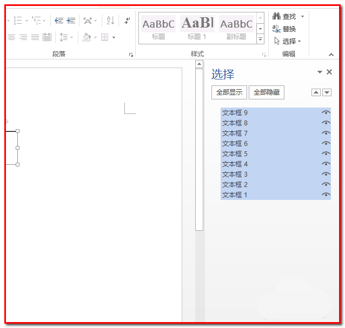Click the 全部隐藏 (Hide All) button
This screenshot has width=345, height=328.
click(x=267, y=92)
